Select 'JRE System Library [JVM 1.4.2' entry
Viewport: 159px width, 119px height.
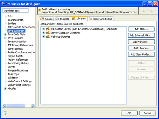[84, 29]
